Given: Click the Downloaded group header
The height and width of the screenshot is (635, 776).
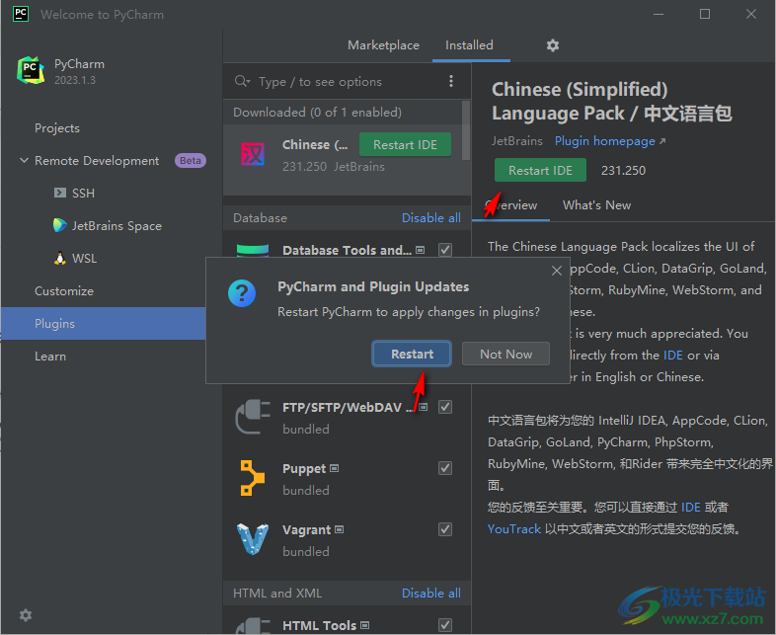Looking at the screenshot, I should point(317,113).
